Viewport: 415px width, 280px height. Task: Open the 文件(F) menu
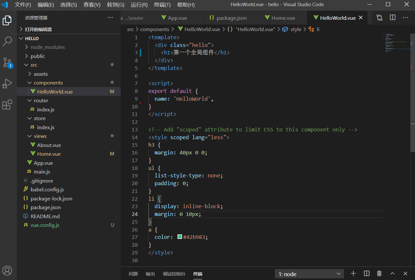point(23,5)
